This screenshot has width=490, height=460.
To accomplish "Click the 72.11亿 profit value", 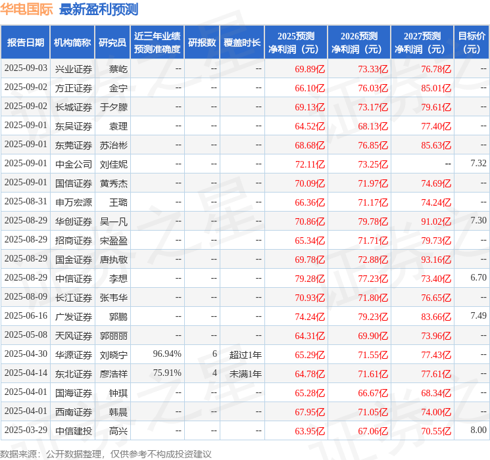I will pyautogui.click(x=310, y=164).
